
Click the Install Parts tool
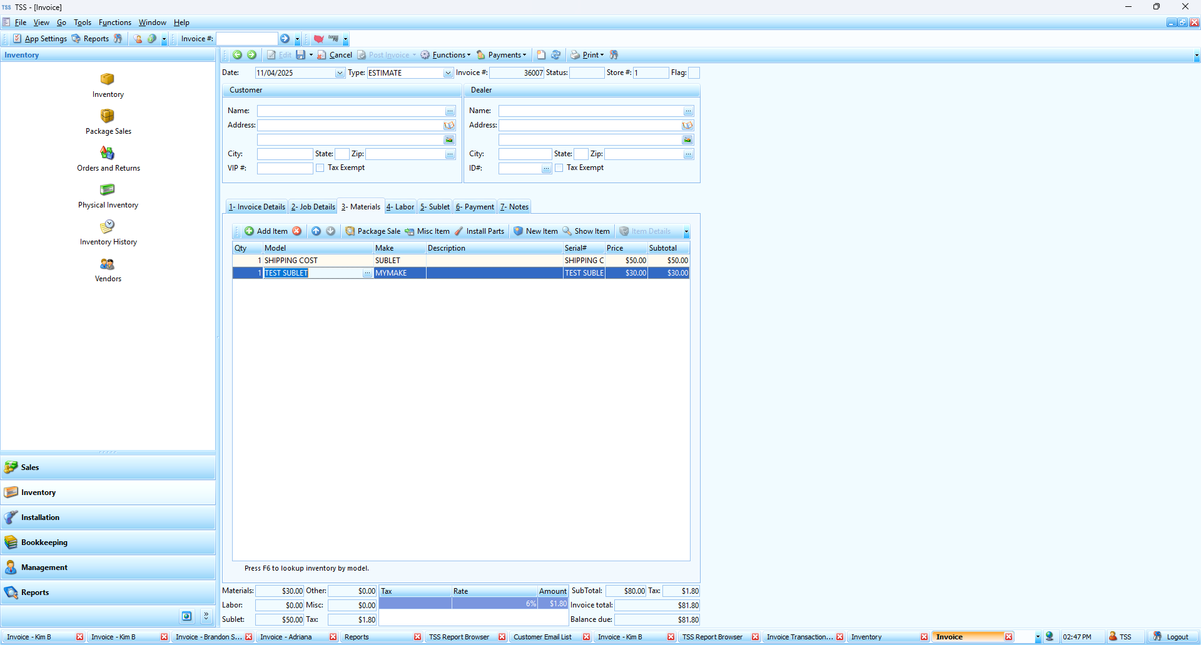tap(479, 231)
